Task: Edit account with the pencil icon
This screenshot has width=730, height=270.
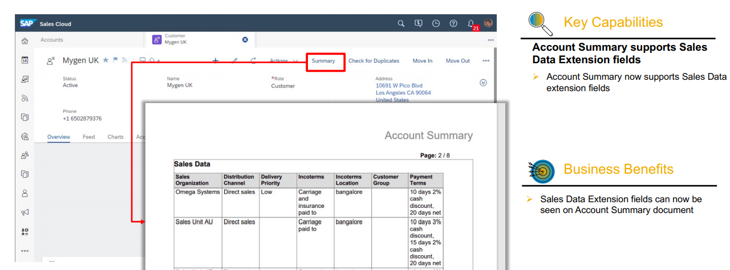Action: (234, 60)
